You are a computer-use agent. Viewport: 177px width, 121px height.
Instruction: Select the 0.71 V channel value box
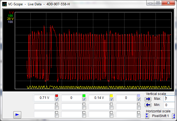tap(44, 98)
